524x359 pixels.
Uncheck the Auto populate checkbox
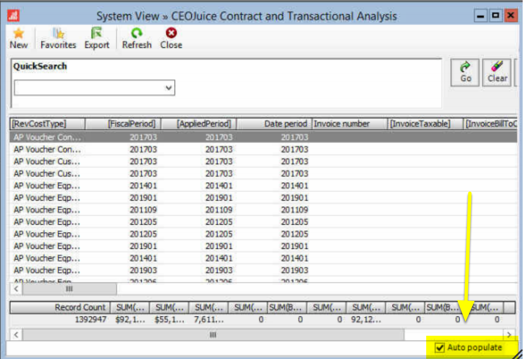point(440,348)
